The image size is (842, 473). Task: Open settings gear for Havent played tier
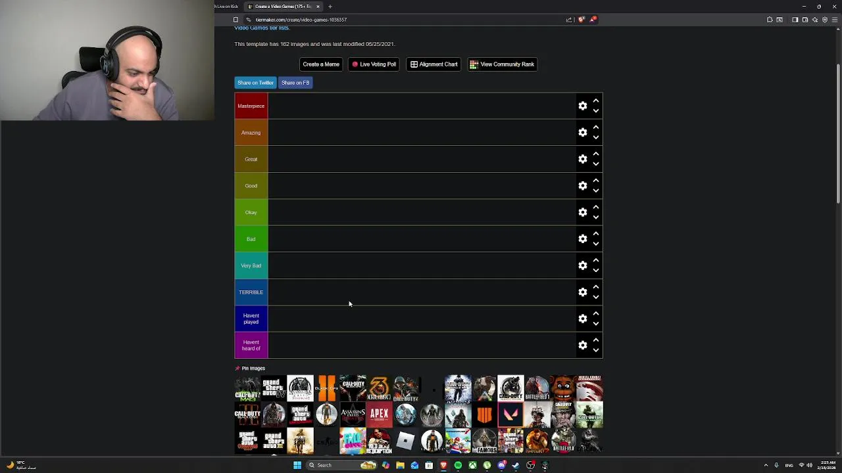coord(582,319)
